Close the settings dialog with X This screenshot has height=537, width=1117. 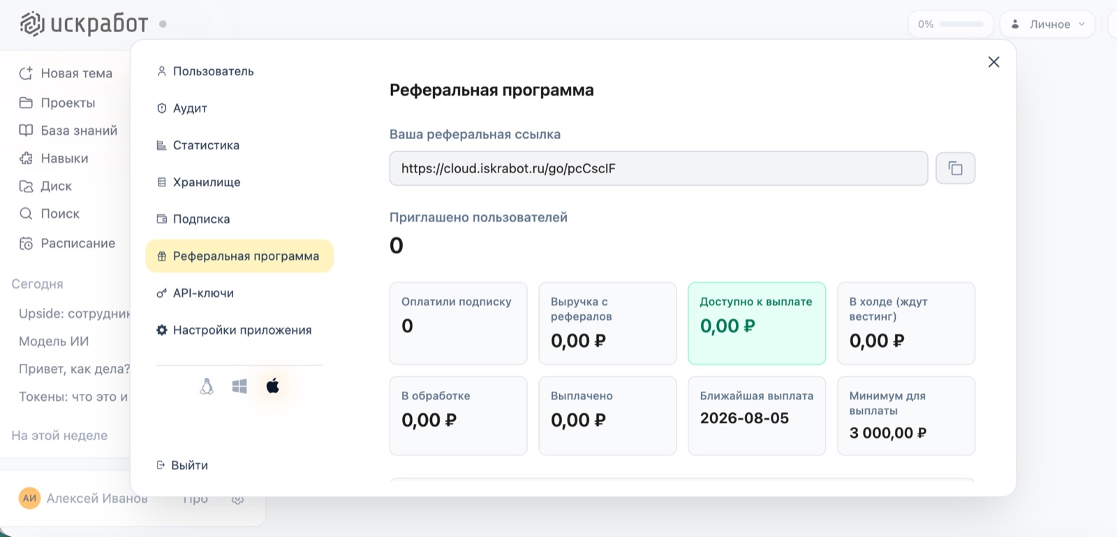993,62
